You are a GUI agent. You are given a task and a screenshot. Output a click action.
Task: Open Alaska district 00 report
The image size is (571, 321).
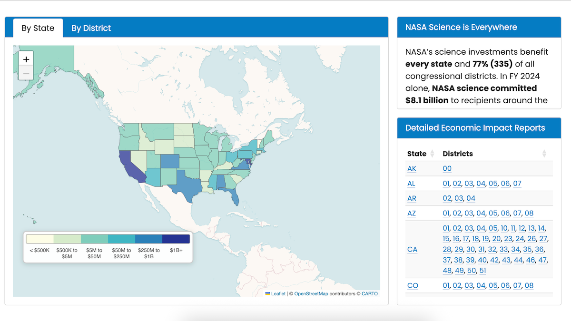(x=447, y=168)
